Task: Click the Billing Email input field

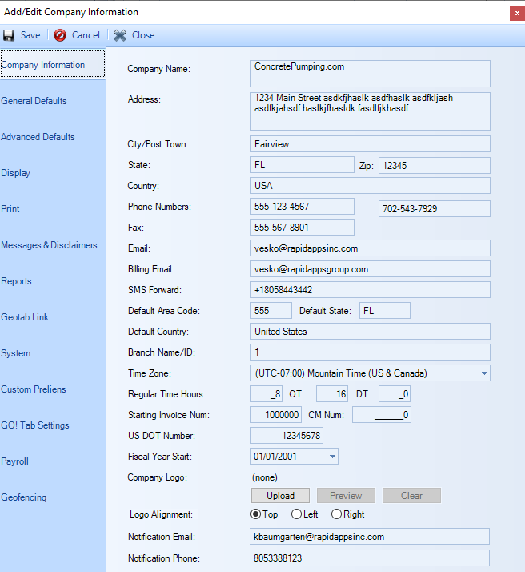Action: 370,269
